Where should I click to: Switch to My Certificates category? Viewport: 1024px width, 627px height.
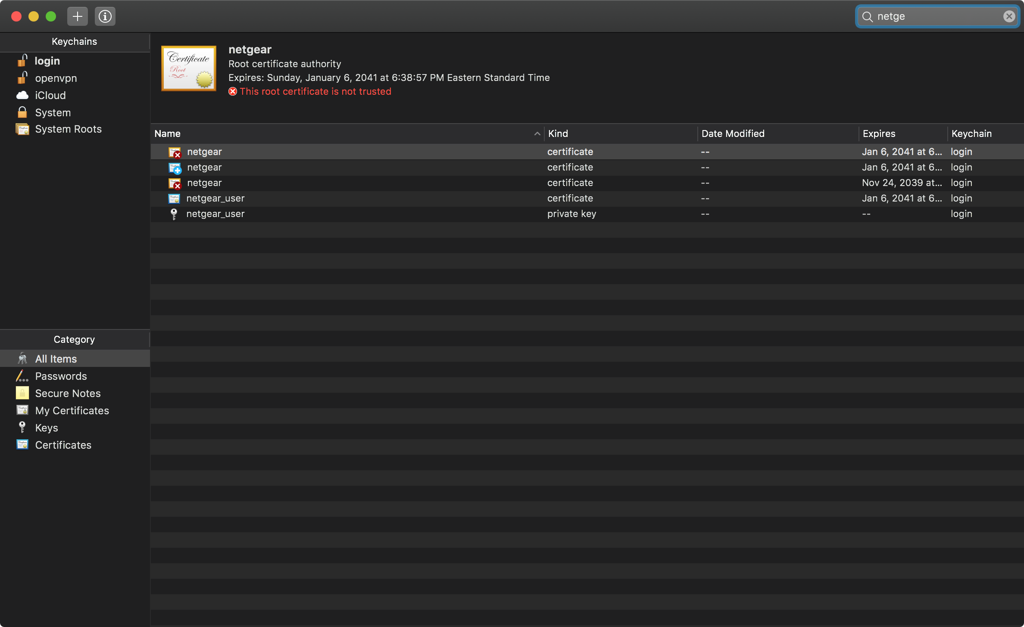[x=72, y=411]
